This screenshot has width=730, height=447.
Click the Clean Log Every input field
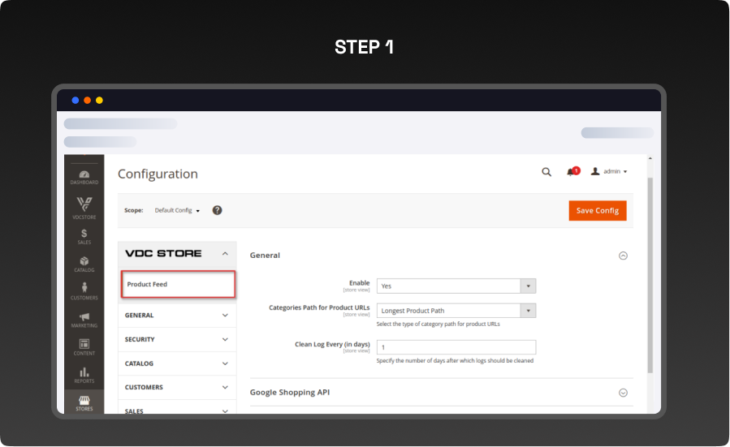(456, 347)
